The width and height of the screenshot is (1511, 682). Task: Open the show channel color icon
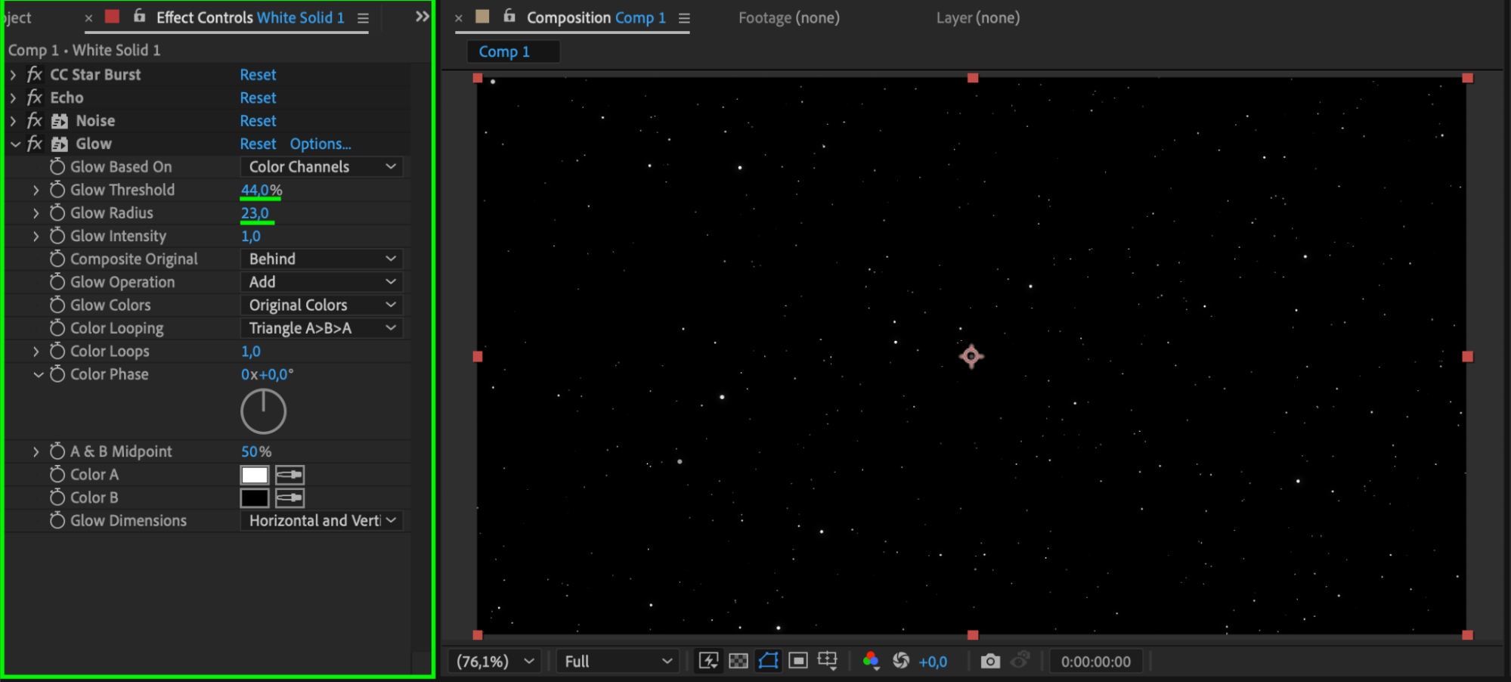click(x=871, y=661)
